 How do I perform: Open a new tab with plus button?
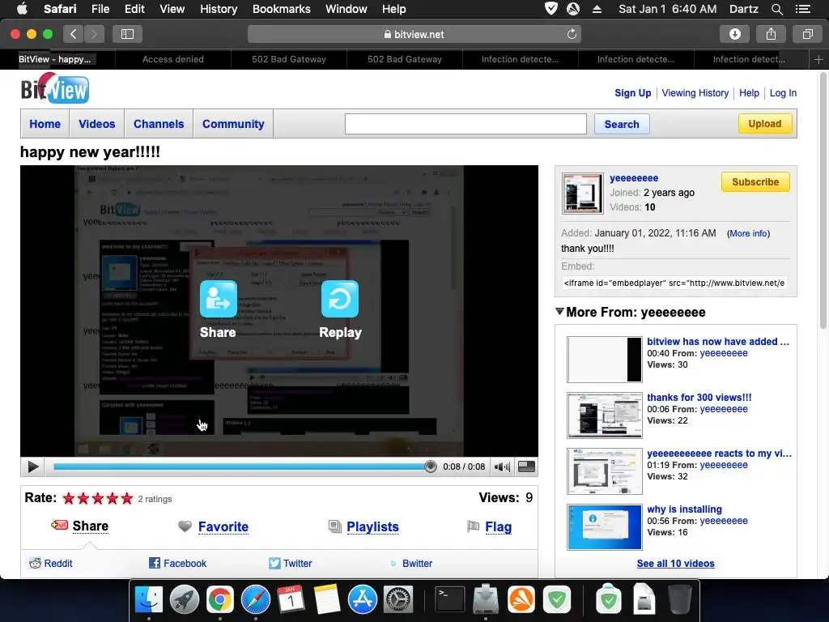(x=818, y=59)
